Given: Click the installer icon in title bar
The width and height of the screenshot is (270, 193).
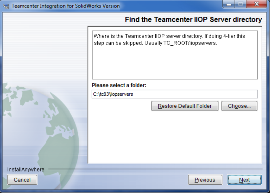Looking at the screenshot, I should (6, 6).
